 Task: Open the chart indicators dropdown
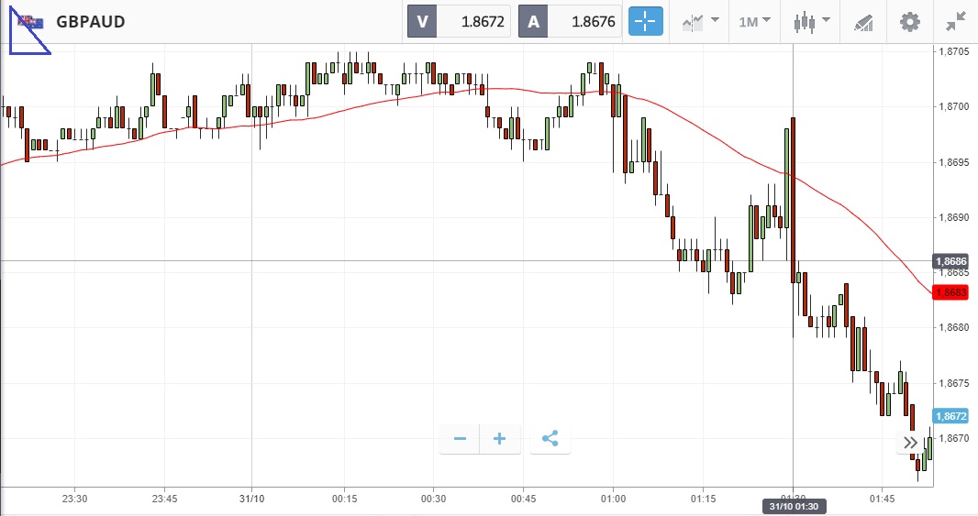(699, 22)
